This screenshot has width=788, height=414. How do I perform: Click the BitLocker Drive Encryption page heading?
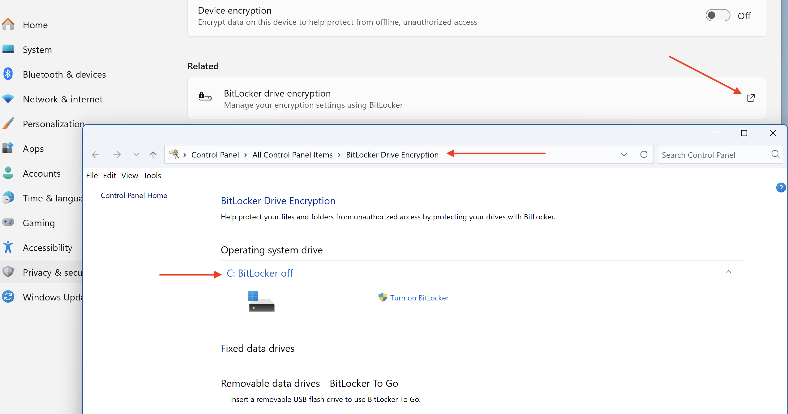tap(278, 201)
